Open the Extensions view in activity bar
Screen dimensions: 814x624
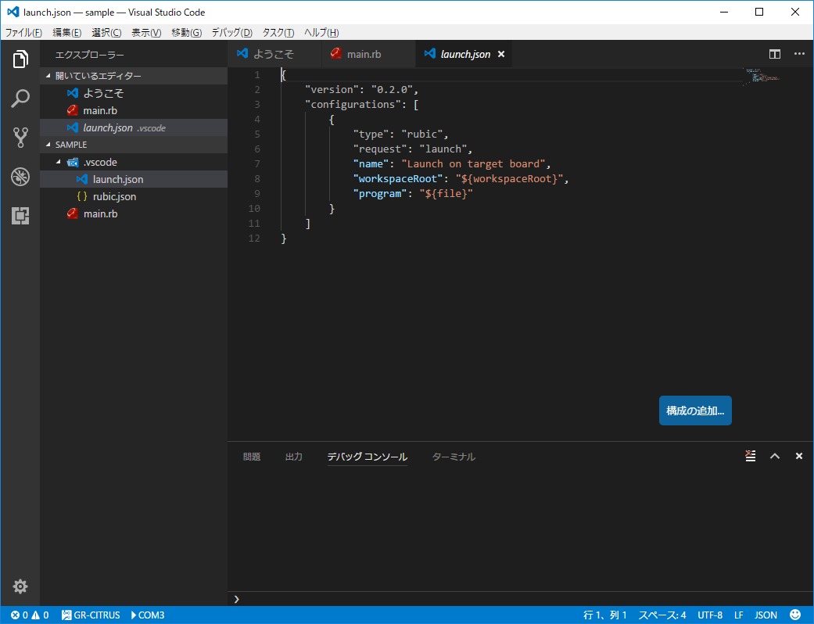[x=20, y=216]
